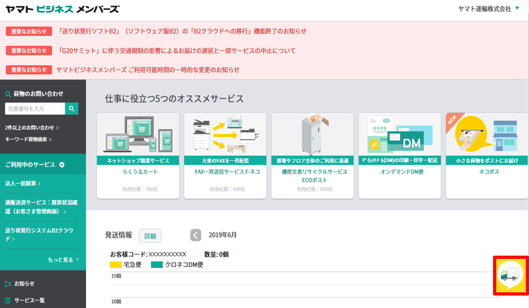The height and width of the screenshot is (308, 529).
Task: Open サービス一覧 in the sidebar
Action: [x=30, y=301]
